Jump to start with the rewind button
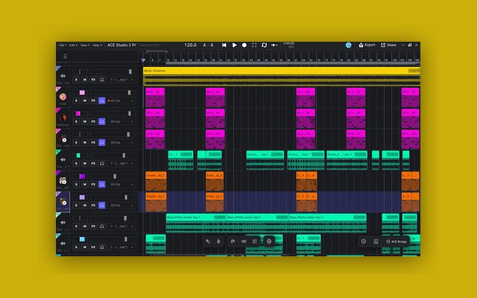Image resolution: width=477 pixels, height=298 pixels. pos(224,45)
